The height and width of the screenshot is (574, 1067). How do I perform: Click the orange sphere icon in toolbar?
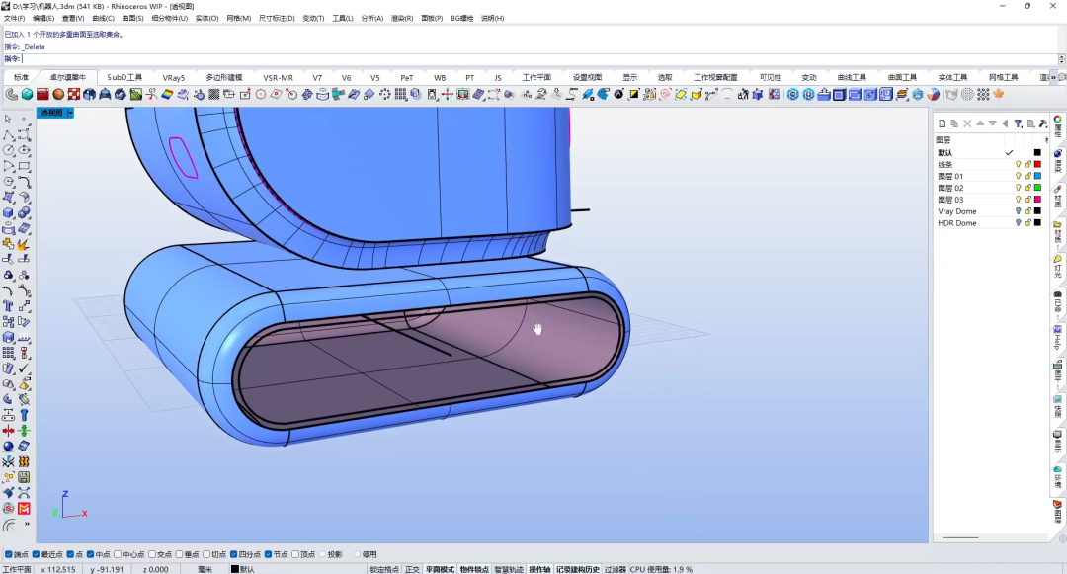58,95
